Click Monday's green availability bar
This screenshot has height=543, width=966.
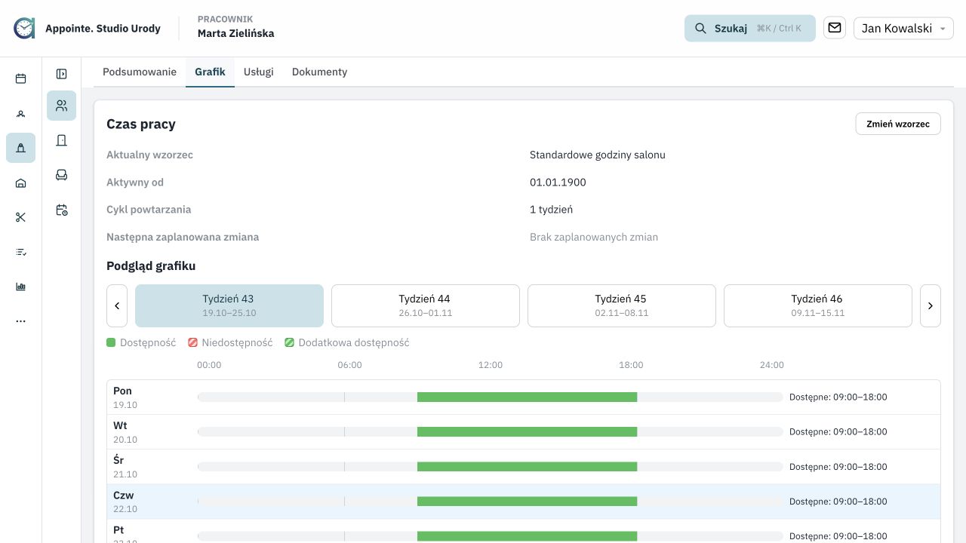(528, 397)
